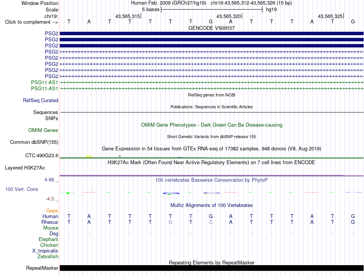Click the Layered H3K27Ac signal line

tap(212, 176)
